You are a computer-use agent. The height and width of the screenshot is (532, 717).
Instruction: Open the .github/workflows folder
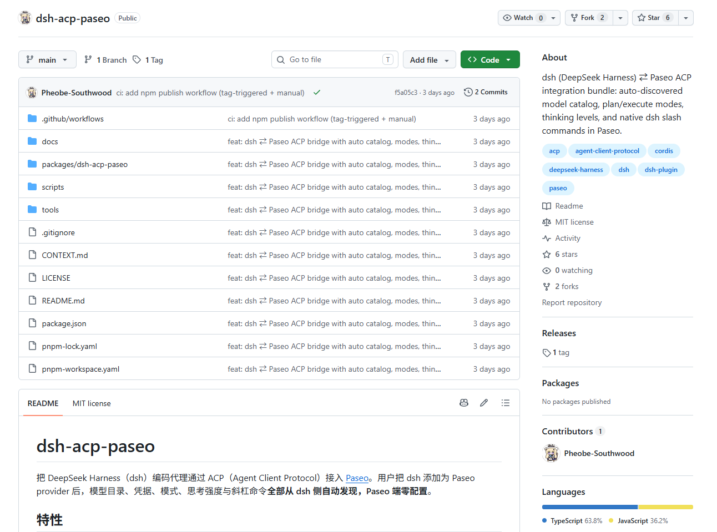click(73, 119)
